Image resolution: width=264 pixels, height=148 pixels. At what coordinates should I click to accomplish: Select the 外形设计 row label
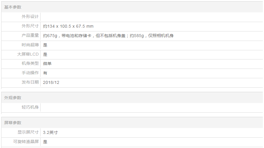point(30,17)
